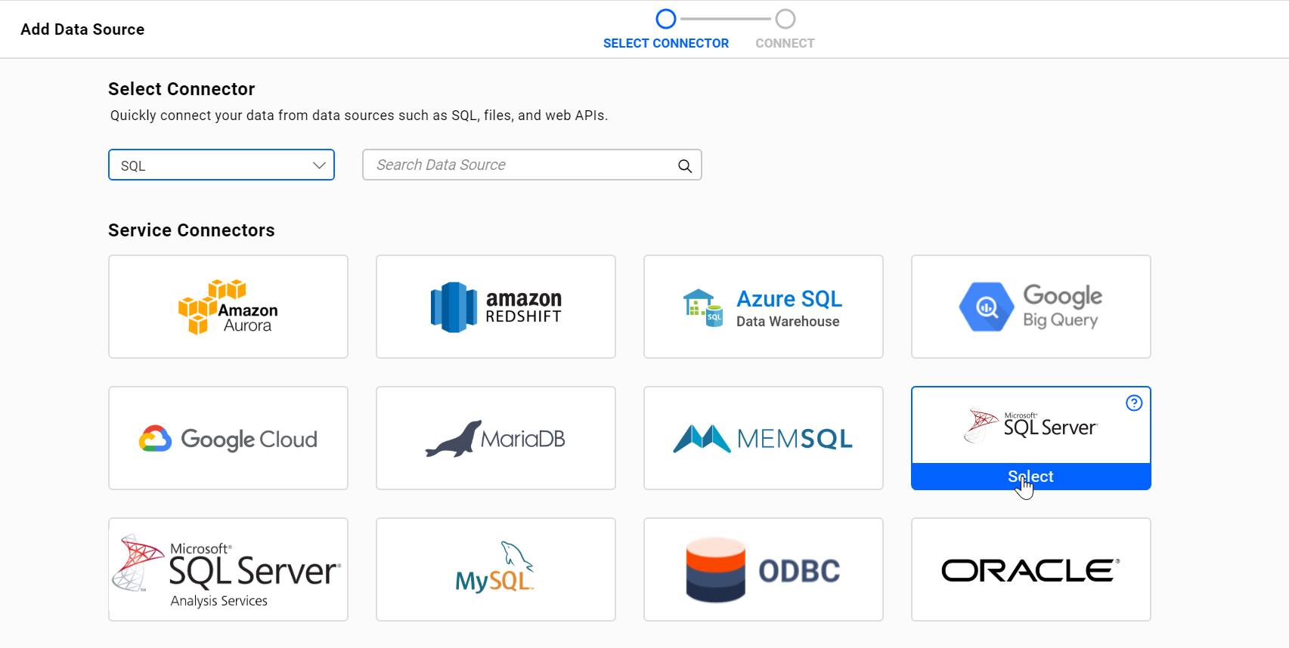This screenshot has width=1289, height=648.
Task: Click the dropdown chevron arrow
Action: coord(319,165)
